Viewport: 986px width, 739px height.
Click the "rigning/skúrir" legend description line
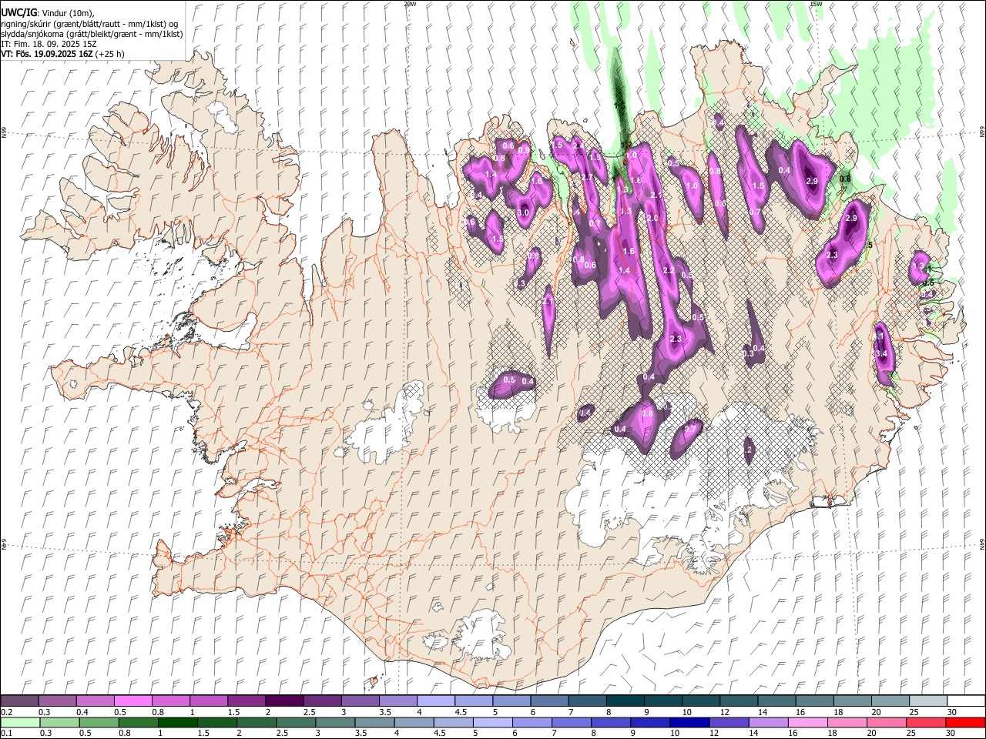[89, 24]
